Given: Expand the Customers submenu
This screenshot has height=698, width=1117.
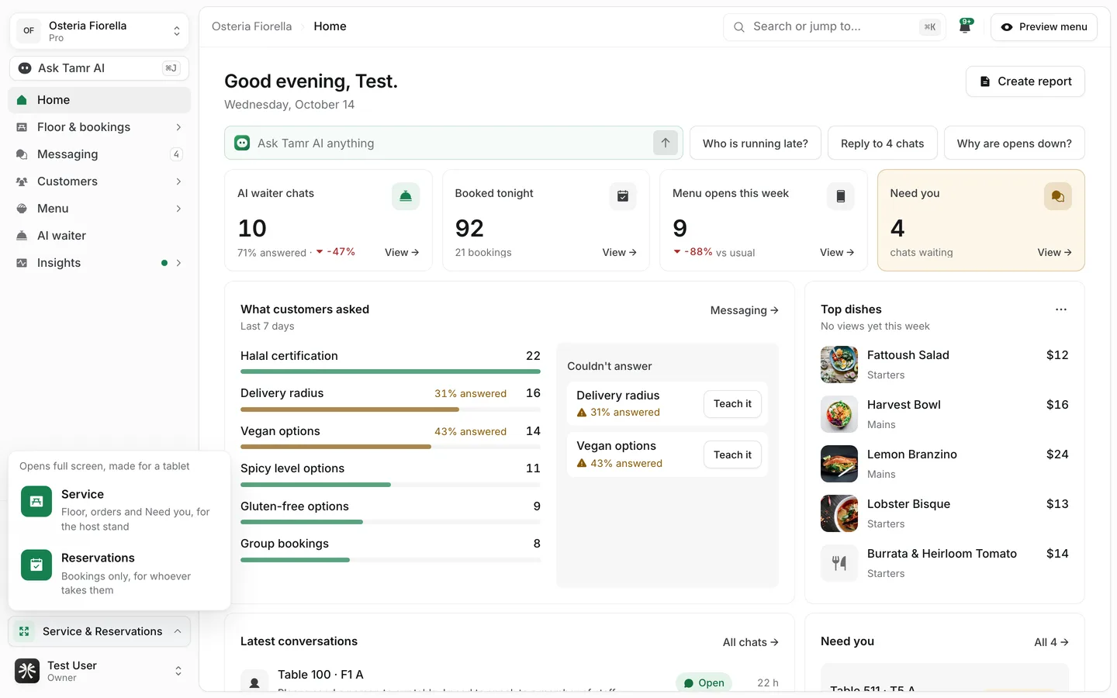Looking at the screenshot, I should [178, 181].
